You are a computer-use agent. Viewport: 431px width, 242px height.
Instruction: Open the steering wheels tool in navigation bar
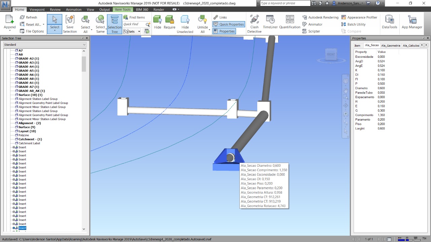click(345, 81)
